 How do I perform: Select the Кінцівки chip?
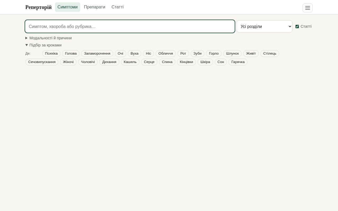click(x=186, y=62)
